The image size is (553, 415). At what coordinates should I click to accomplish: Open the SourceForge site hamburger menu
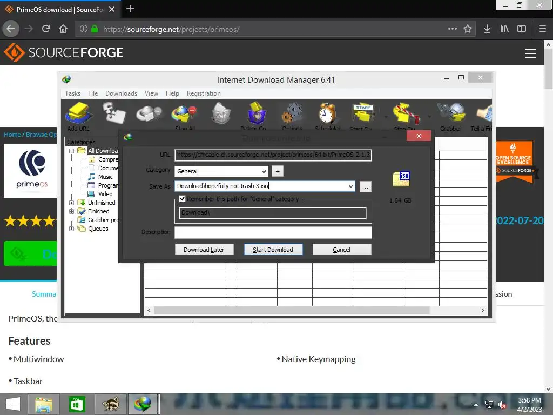530,53
